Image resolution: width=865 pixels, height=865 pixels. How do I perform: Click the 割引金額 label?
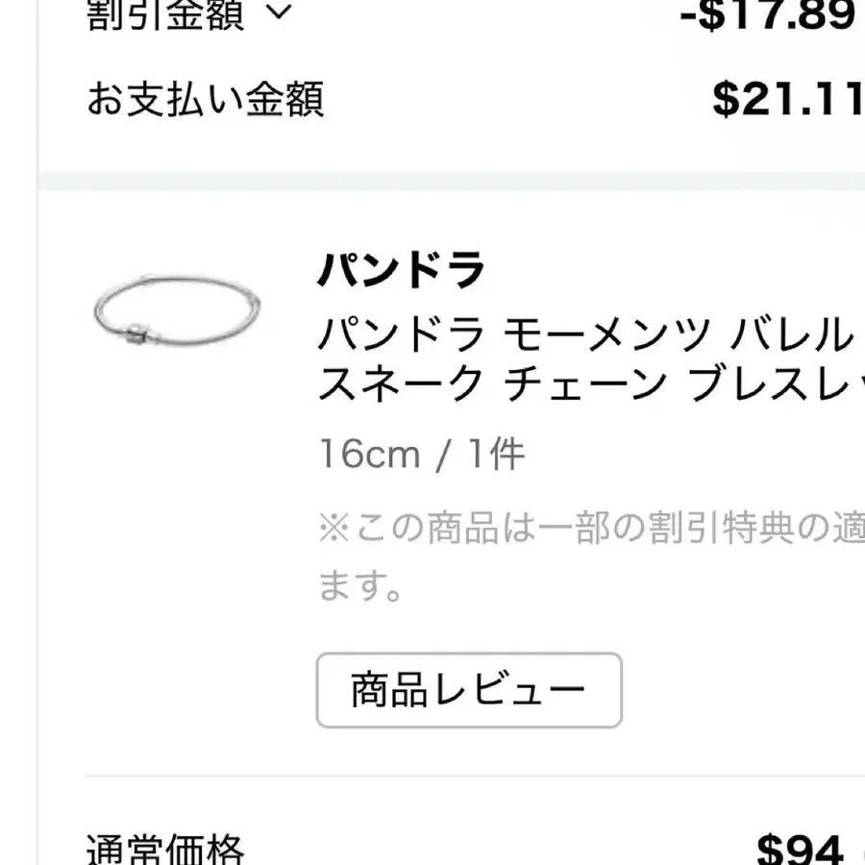(165, 15)
